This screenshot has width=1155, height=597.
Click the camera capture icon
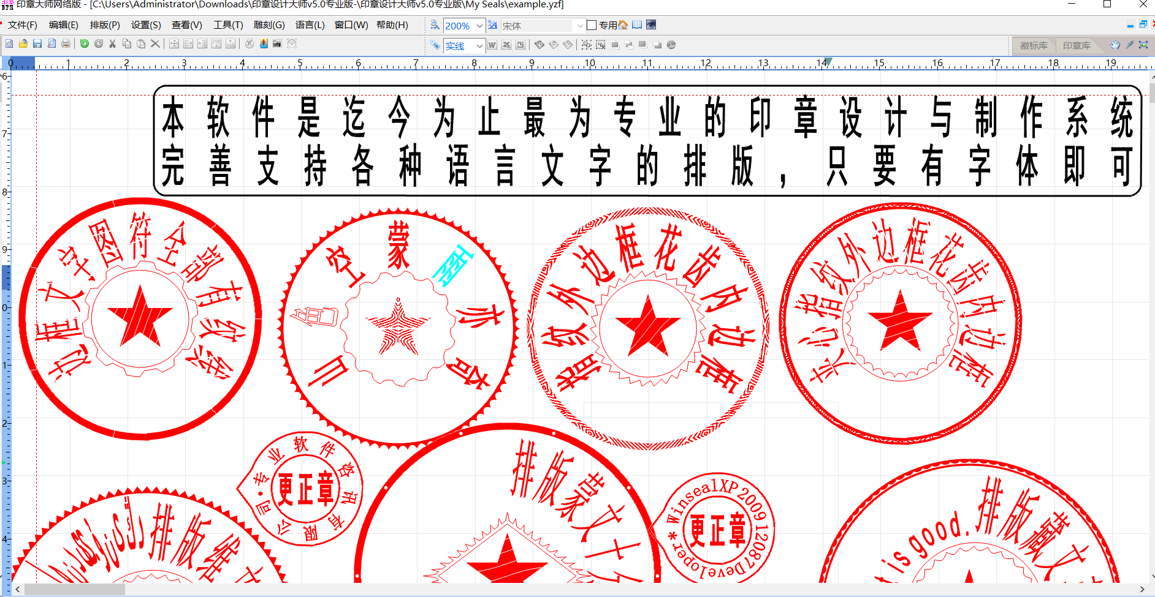point(277,44)
